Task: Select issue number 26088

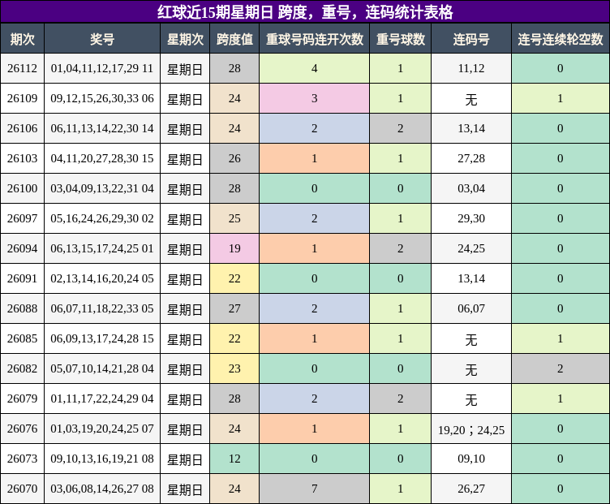Action: coord(22,308)
